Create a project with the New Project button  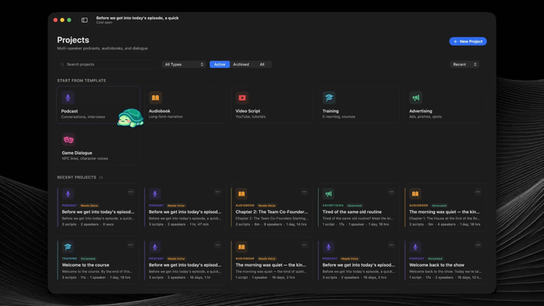click(x=467, y=42)
